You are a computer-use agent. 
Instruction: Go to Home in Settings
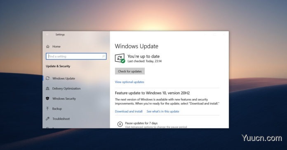click(56, 46)
